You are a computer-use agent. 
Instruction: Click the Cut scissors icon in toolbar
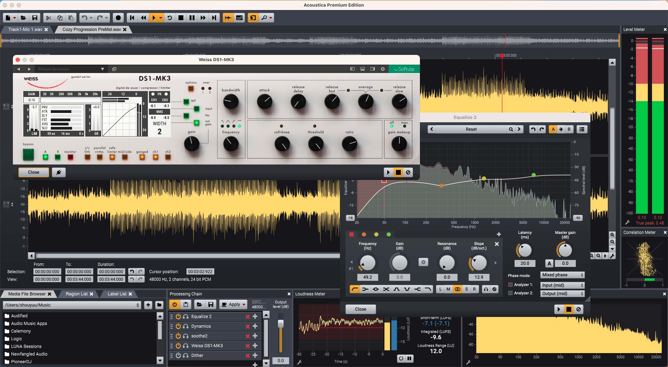tap(49, 18)
